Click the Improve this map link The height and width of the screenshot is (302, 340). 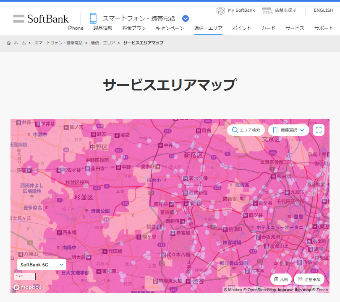(294, 289)
